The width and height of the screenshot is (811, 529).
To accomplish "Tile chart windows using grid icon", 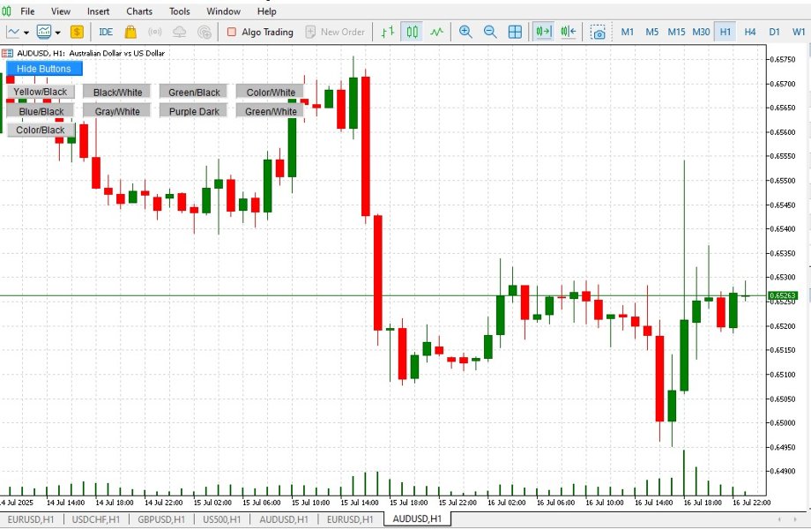I will pyautogui.click(x=515, y=32).
